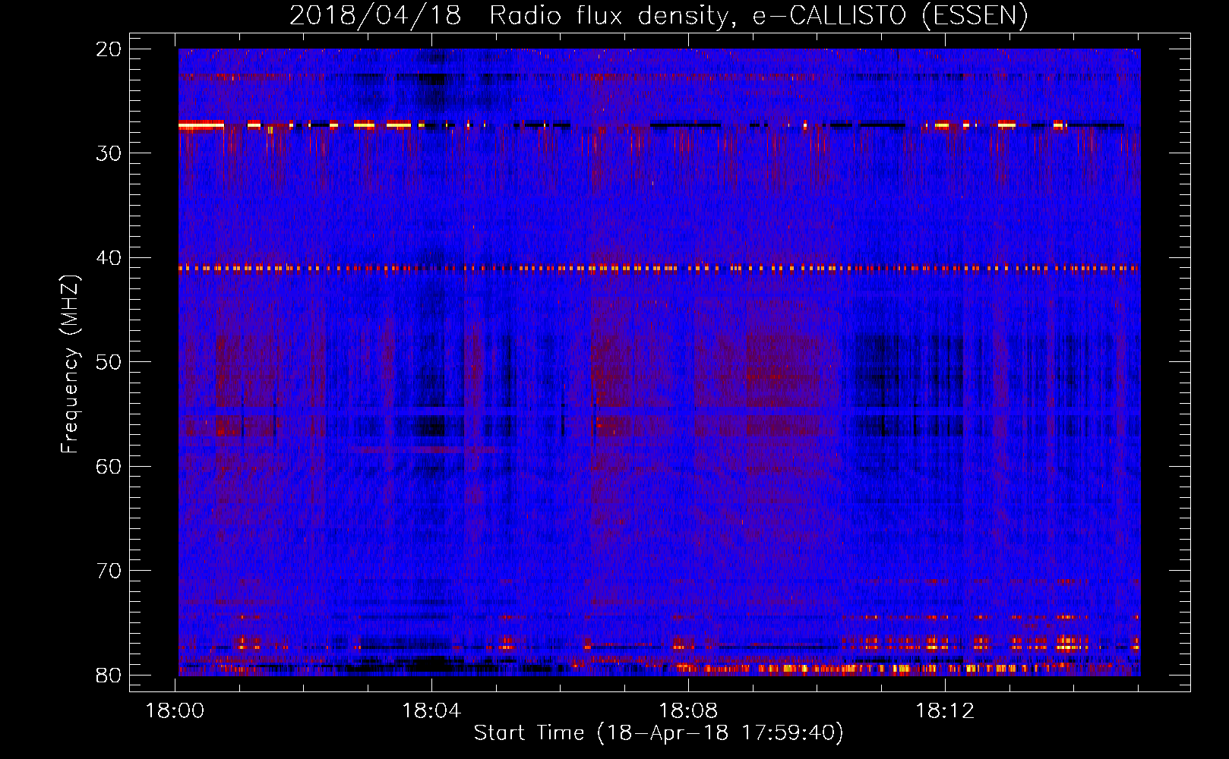Image resolution: width=1229 pixels, height=759 pixels.
Task: Click the 'Start Time (18-Apr-18 17:59:40)' label
Action: click(x=659, y=733)
